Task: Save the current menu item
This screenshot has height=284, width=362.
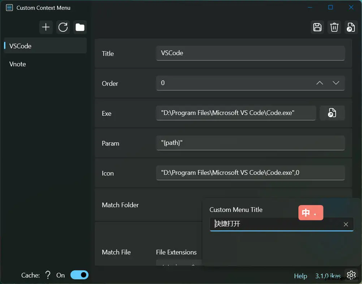Action: (317, 27)
